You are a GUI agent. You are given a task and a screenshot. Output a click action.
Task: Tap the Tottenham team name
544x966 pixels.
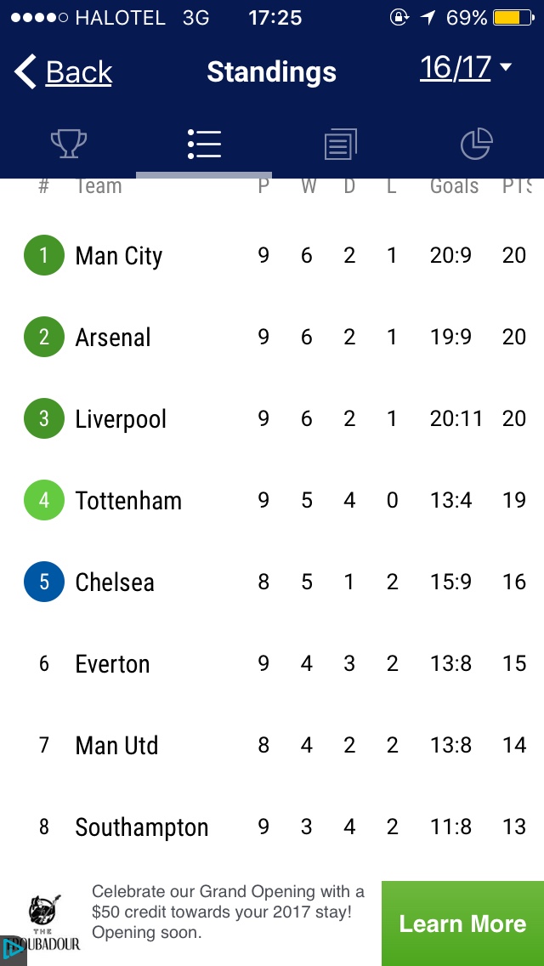[128, 501]
